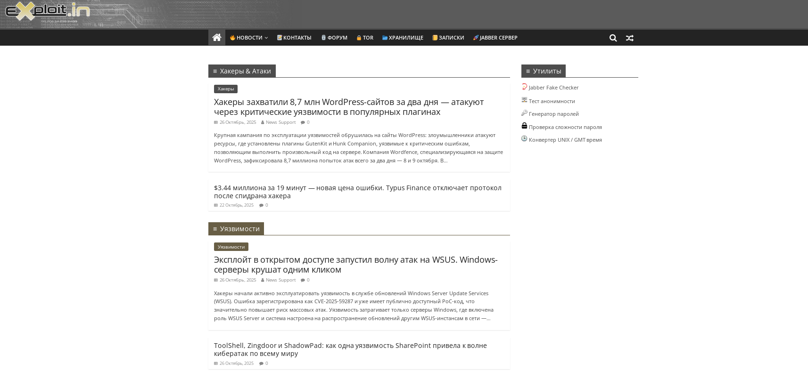
Task: Select the TOR menu item
Action: point(365,38)
